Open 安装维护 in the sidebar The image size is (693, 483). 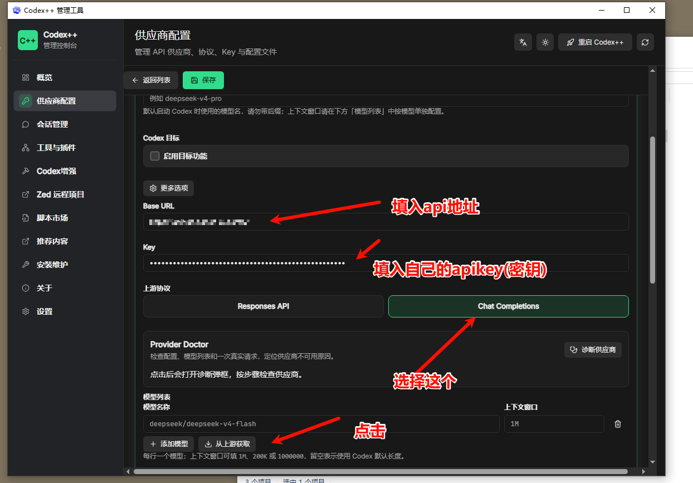(x=65, y=265)
